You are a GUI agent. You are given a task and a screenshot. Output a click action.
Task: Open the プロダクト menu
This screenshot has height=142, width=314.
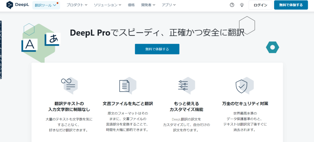click(x=77, y=5)
